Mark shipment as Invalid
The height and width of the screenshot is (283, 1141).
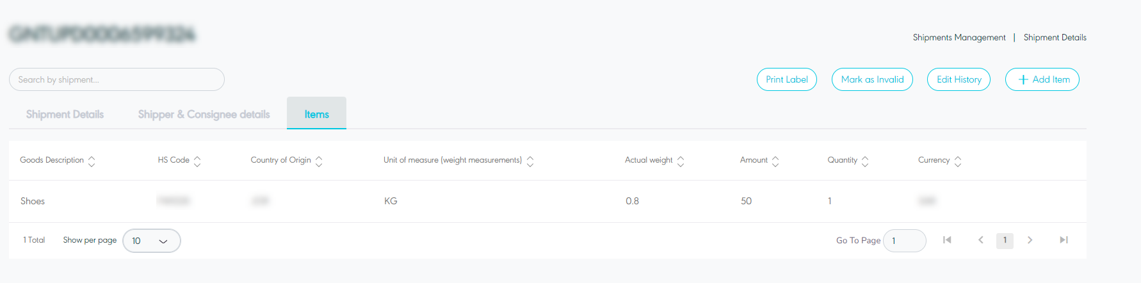[872, 79]
